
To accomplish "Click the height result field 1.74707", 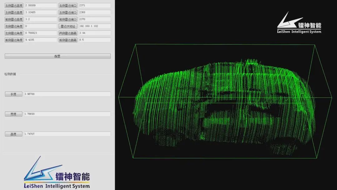I will pos(67,134).
